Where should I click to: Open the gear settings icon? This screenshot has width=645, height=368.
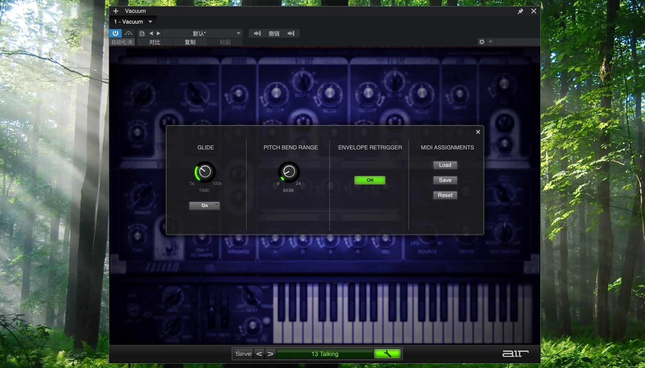pyautogui.click(x=482, y=42)
